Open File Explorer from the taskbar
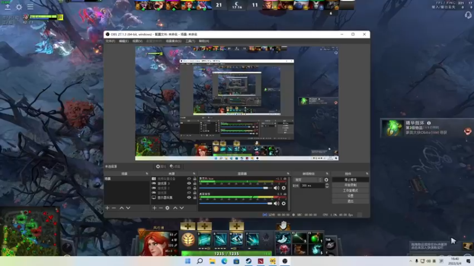 212,261
